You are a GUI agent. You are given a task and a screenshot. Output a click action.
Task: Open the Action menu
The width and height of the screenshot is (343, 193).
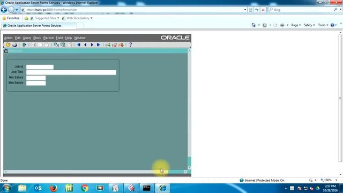(9, 38)
